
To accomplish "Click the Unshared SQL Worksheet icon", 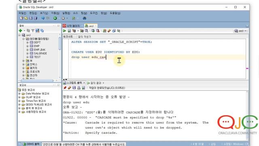I will tap(104, 31).
